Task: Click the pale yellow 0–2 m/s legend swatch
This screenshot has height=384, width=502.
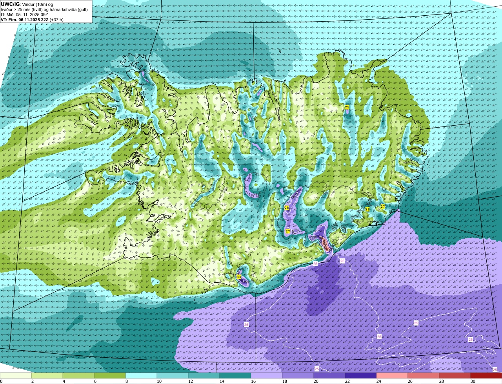Action: coord(16,376)
